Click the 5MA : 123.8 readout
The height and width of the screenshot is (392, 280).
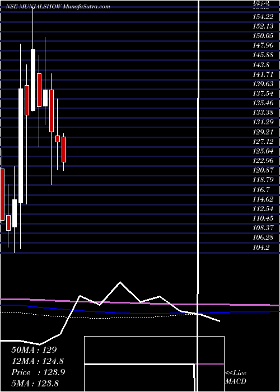click(x=35, y=384)
